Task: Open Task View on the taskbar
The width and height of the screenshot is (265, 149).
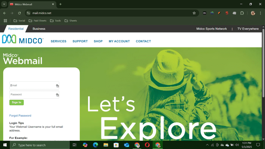Action: coord(74,145)
